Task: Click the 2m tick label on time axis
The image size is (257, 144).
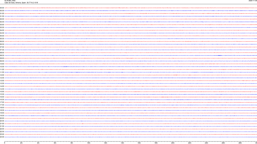Action: 21,143
